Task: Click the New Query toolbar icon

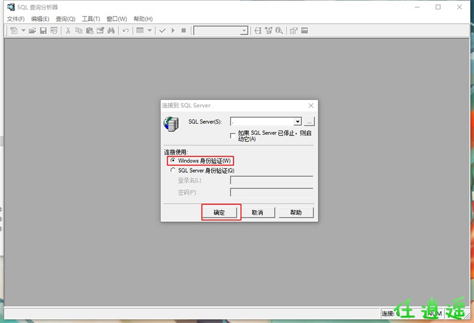Action: click(14, 31)
